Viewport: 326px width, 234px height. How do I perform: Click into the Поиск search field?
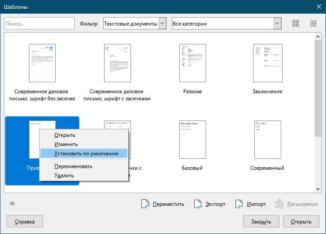(39, 23)
